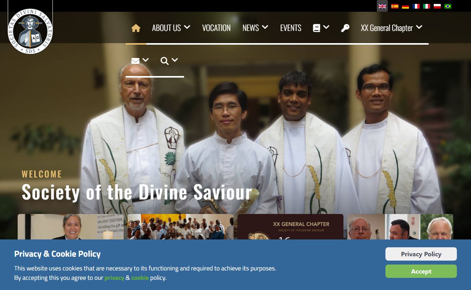Go to the home page icon
Screen dimensions: 471x290
[136, 28]
